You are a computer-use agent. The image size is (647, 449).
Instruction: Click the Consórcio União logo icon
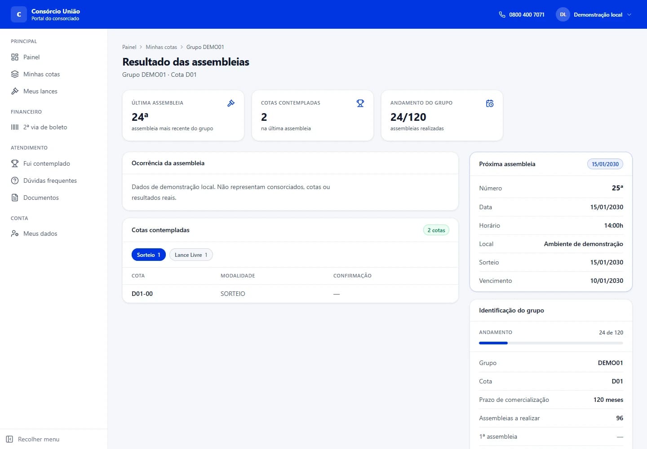pyautogui.click(x=19, y=14)
